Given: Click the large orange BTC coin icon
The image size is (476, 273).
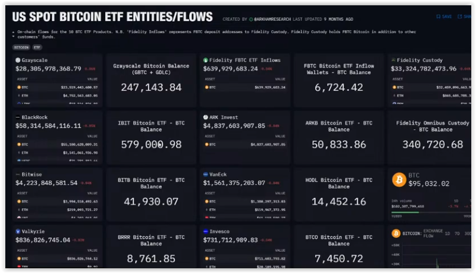Looking at the screenshot, I should point(399,179).
